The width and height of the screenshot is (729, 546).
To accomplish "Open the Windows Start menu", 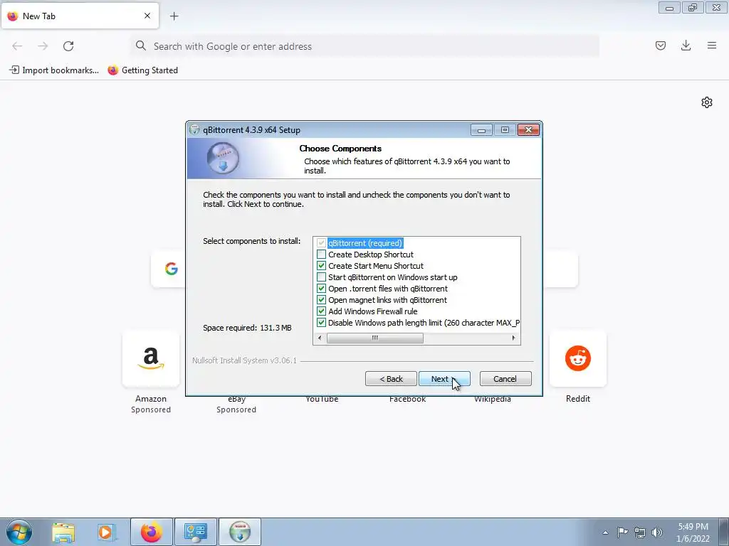I will [x=19, y=532].
